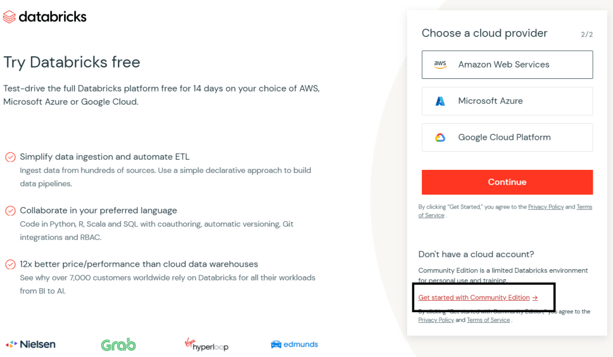Click the Virgin Hyperloop logo
This screenshot has width=613, height=357.
click(x=206, y=344)
